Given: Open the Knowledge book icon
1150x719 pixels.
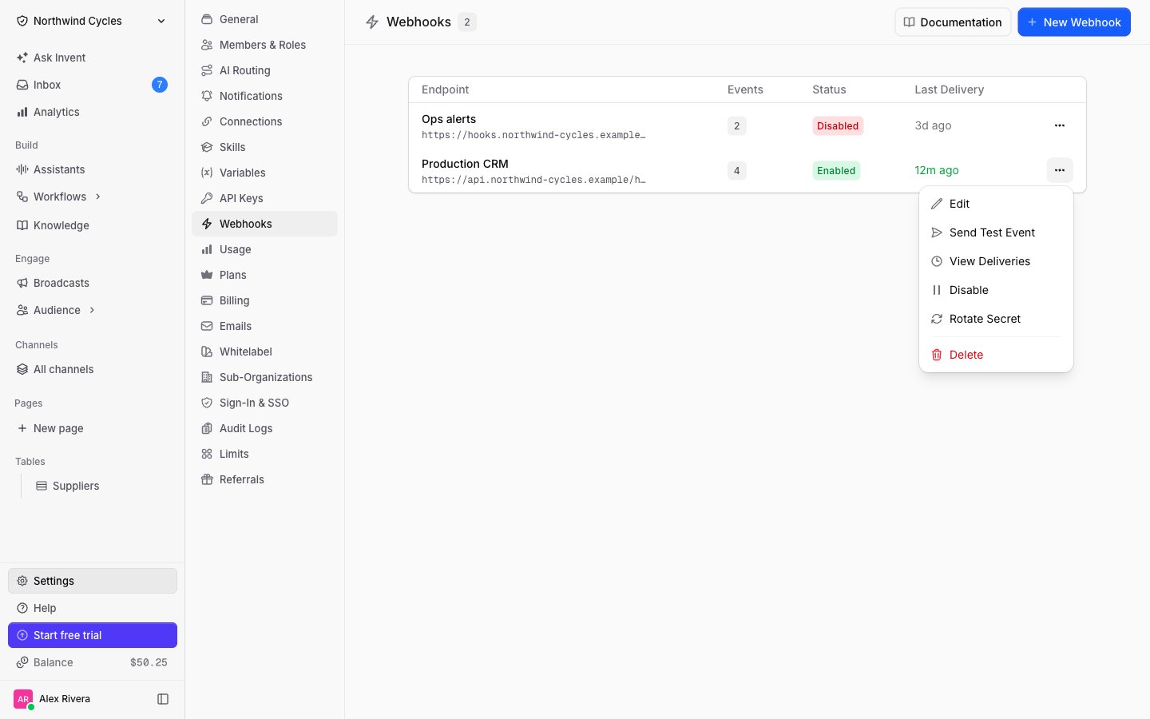Looking at the screenshot, I should pos(22,225).
